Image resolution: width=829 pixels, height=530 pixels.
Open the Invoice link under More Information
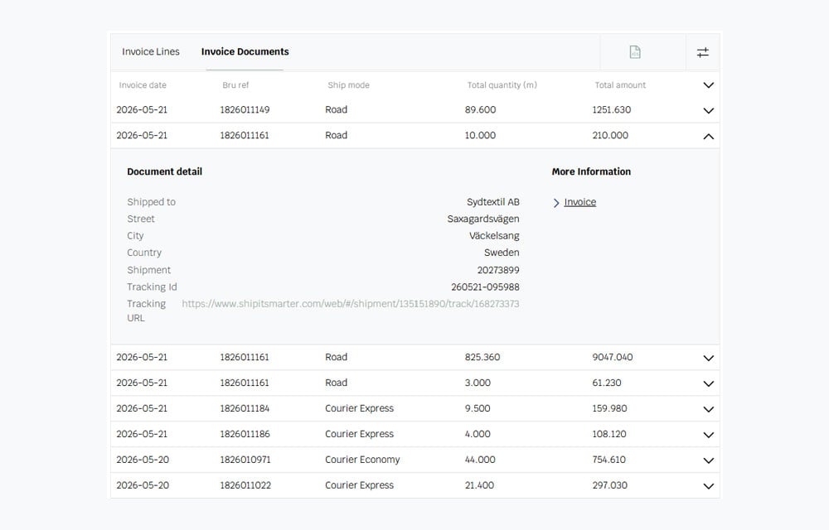580,202
